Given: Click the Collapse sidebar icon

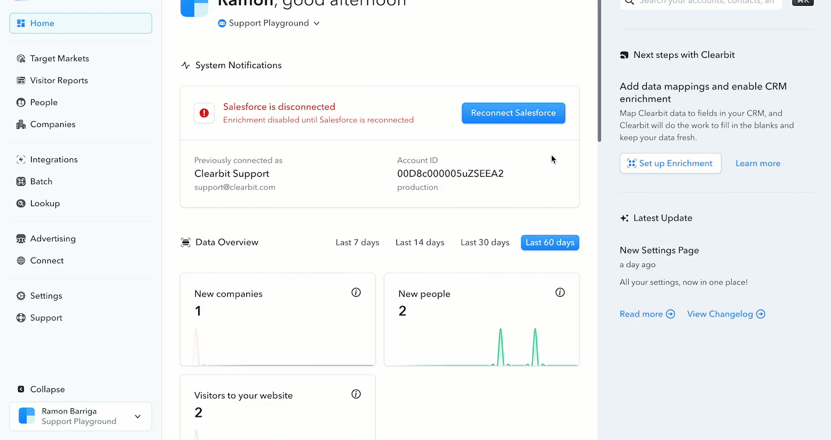Looking at the screenshot, I should click(21, 389).
